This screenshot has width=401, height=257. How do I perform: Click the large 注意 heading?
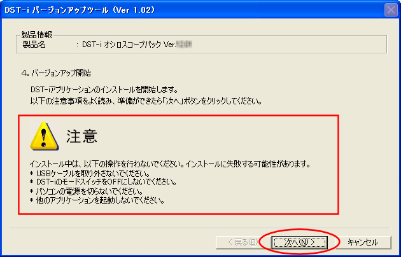point(82,136)
